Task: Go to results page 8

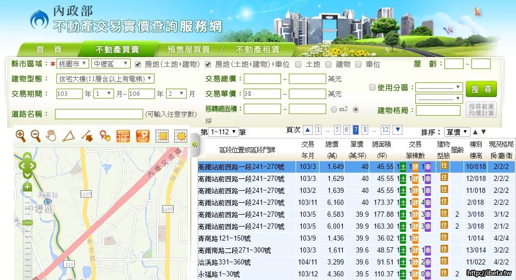Action: pyautogui.click(x=365, y=130)
